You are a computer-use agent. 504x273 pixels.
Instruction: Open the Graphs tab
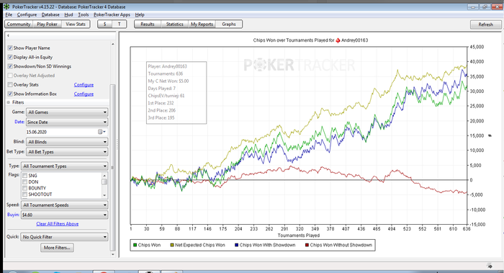coord(229,24)
